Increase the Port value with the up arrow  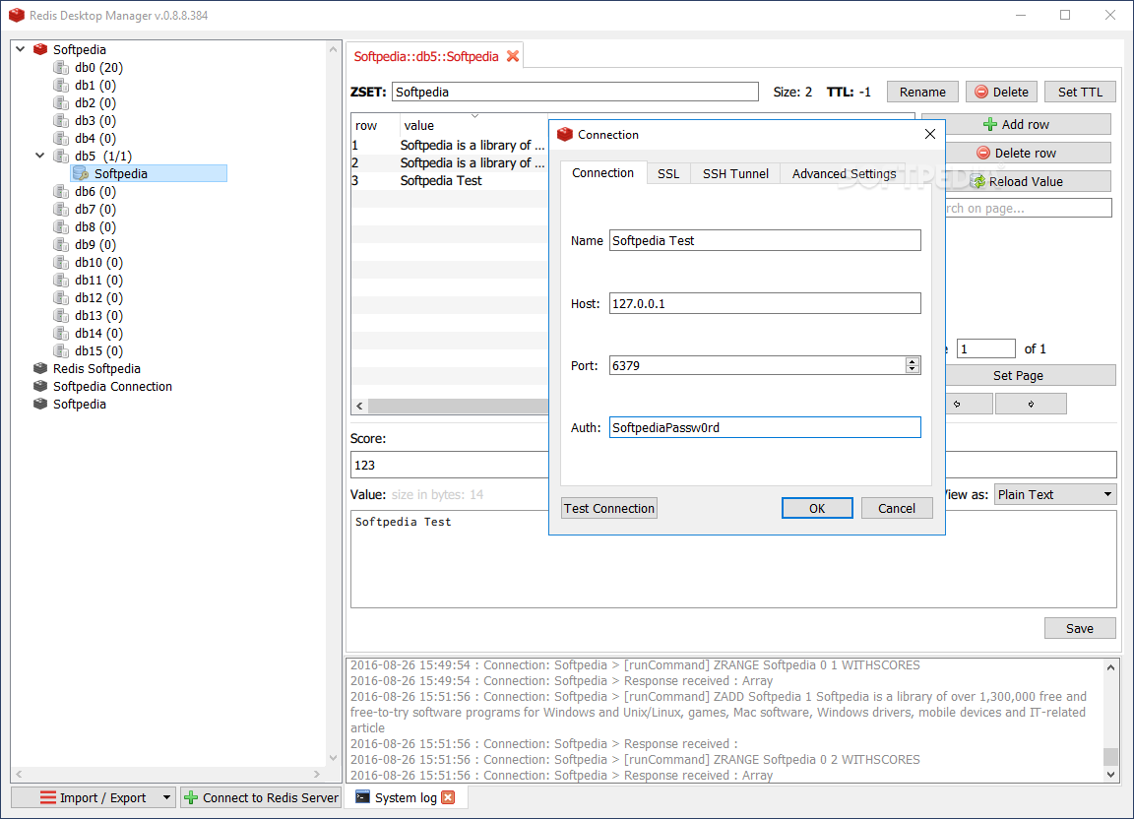click(x=913, y=361)
